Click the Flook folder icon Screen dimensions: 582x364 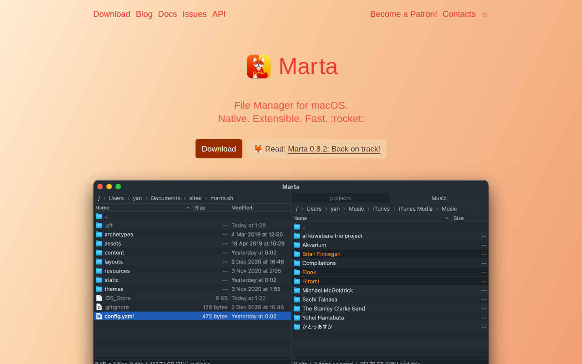point(297,272)
